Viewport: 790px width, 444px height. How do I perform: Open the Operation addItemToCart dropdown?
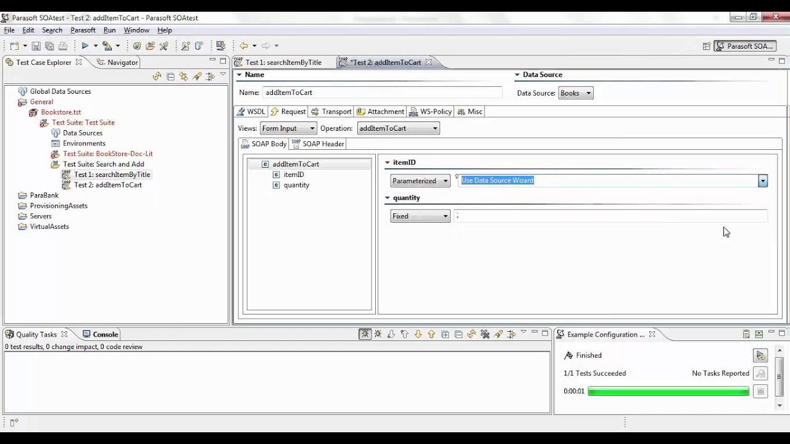[x=398, y=128]
